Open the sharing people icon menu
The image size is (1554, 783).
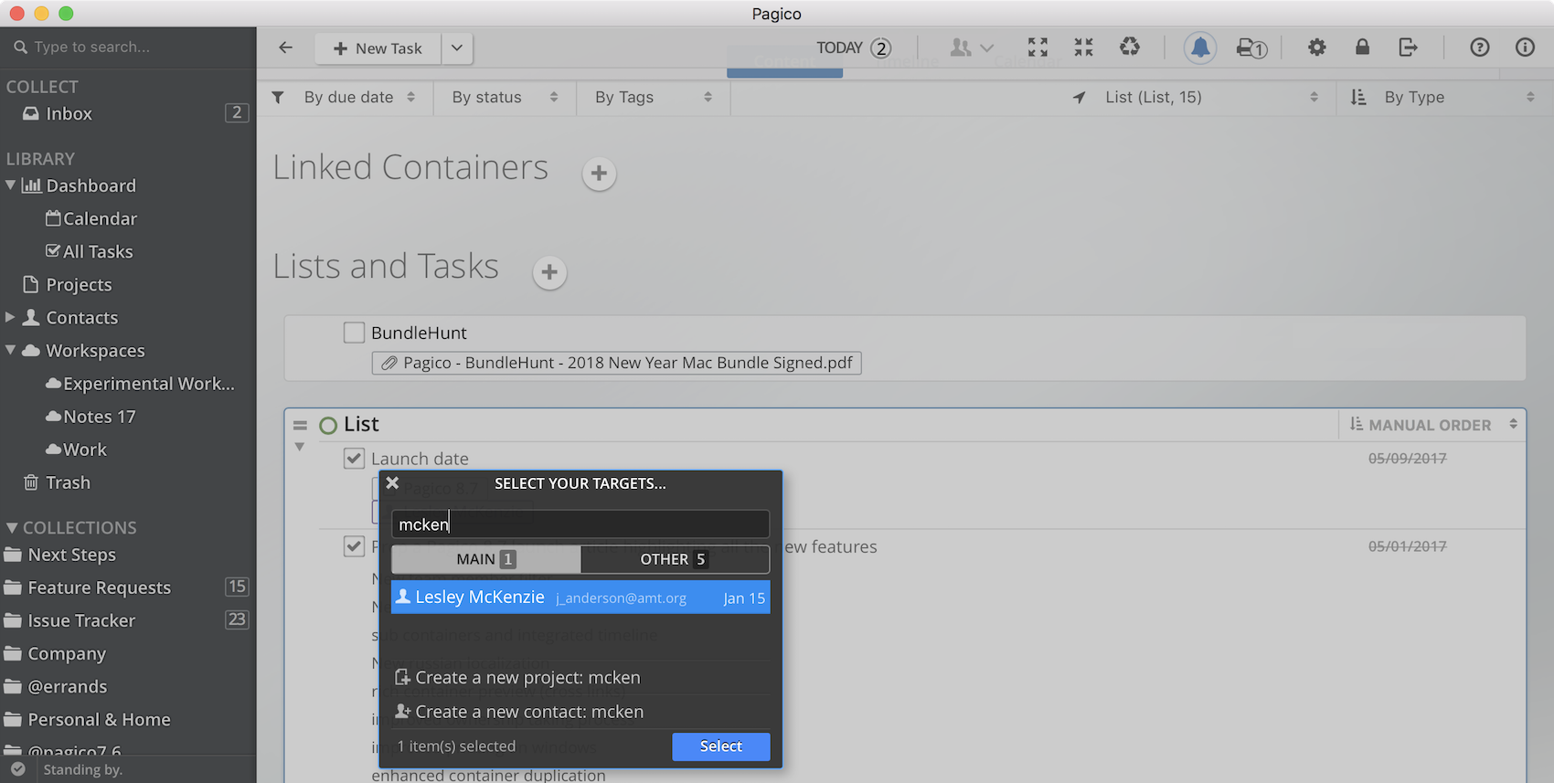(972, 48)
